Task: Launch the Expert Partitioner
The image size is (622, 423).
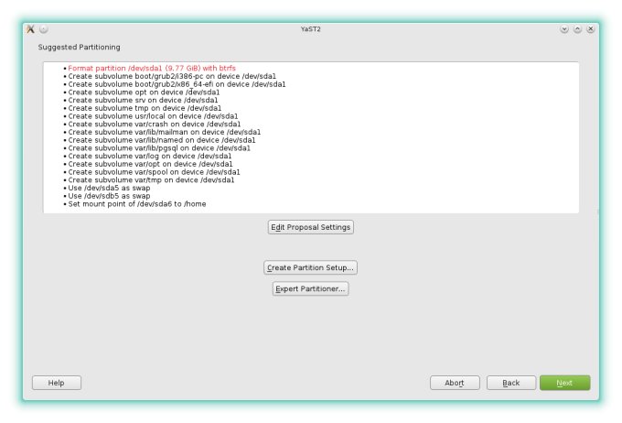Action: 311,288
